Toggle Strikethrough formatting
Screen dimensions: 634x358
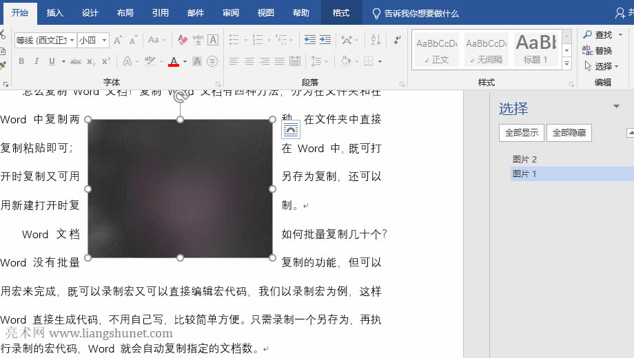pyautogui.click(x=76, y=61)
